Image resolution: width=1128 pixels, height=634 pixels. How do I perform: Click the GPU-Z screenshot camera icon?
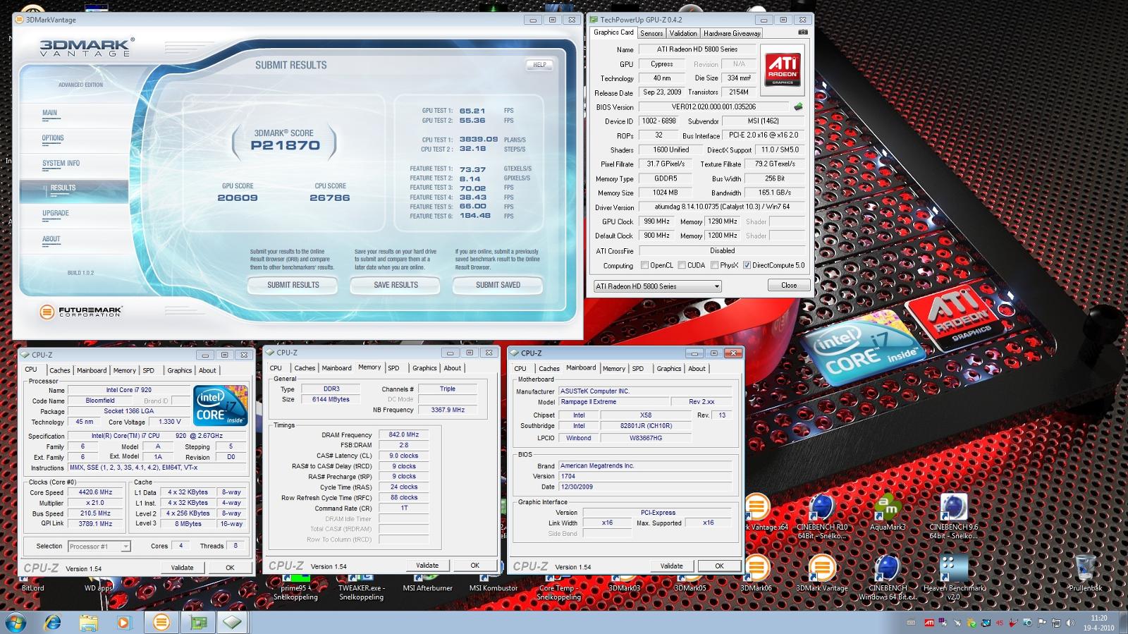coord(803,32)
